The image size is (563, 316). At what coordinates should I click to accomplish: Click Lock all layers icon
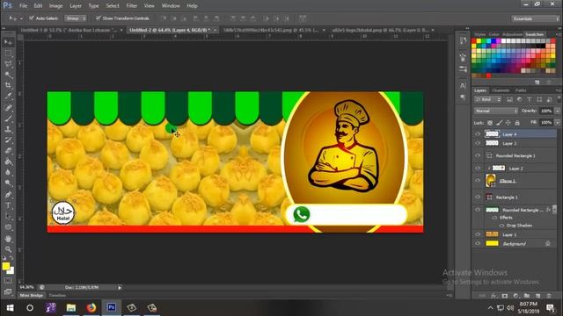517,123
